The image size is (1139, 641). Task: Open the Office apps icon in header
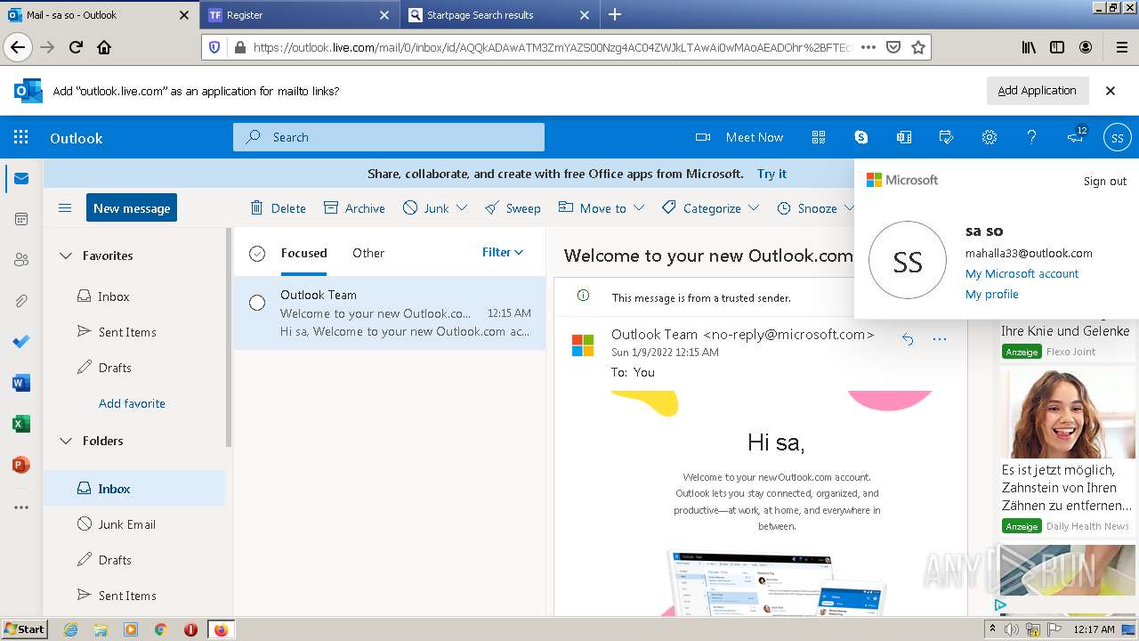904,137
